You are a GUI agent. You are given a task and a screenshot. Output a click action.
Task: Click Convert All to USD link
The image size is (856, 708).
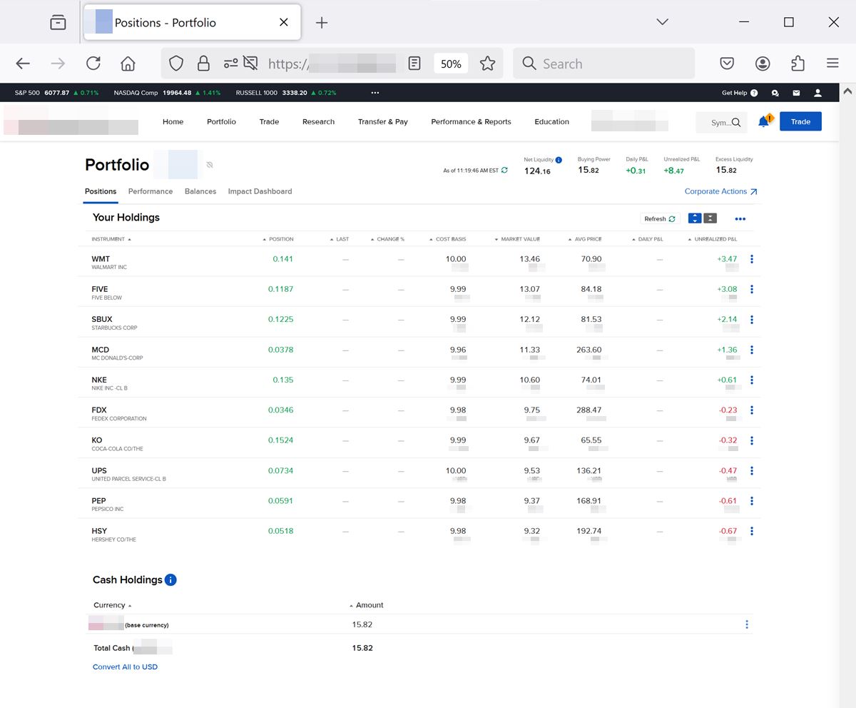125,667
